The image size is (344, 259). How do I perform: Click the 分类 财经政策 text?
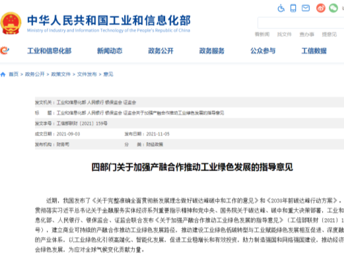coord(144,145)
